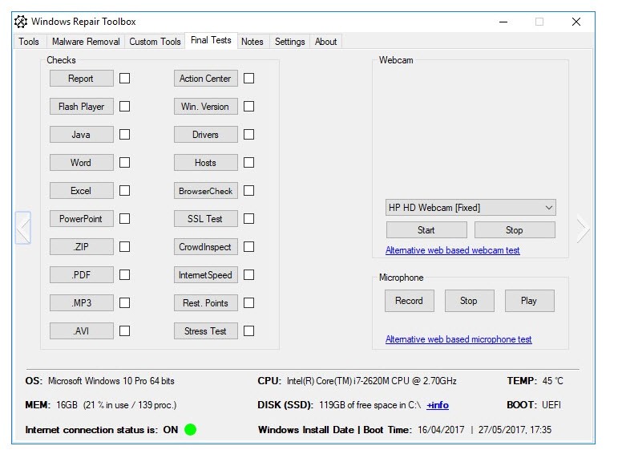The height and width of the screenshot is (450, 622).
Task: Stop the webcam
Action: click(515, 229)
